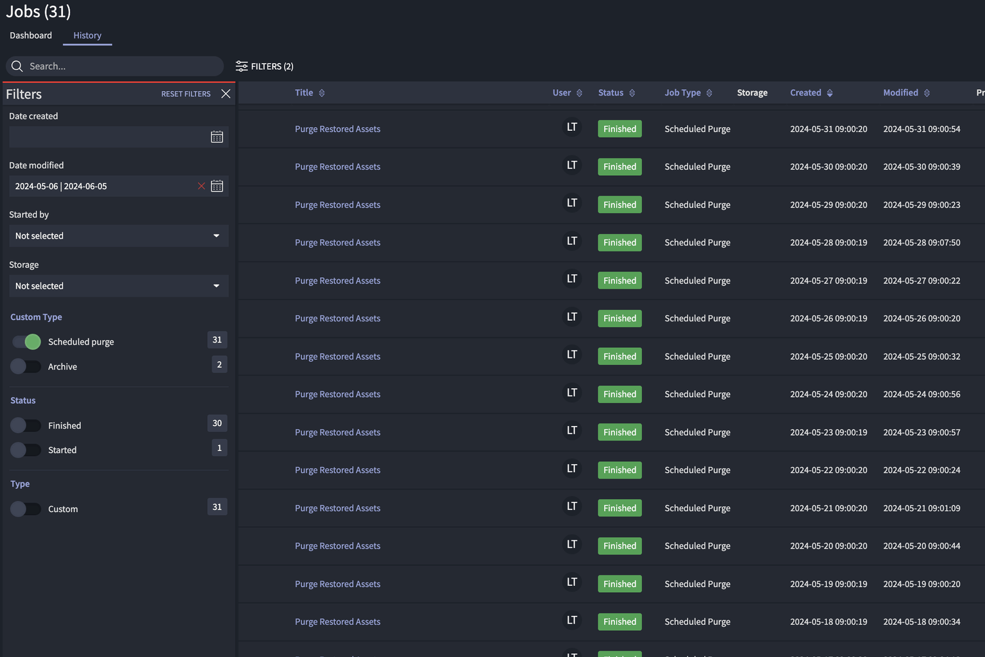The width and height of the screenshot is (985, 657).
Task: Click LT user avatar in 2024-05-25 row
Action: [x=572, y=355]
